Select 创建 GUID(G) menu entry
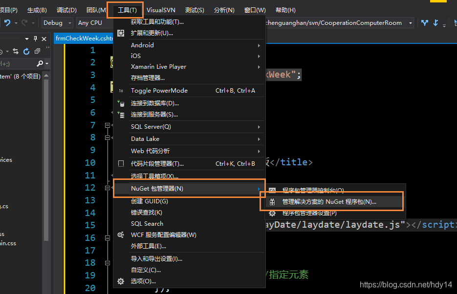The width and height of the screenshot is (457, 294). tap(188, 201)
